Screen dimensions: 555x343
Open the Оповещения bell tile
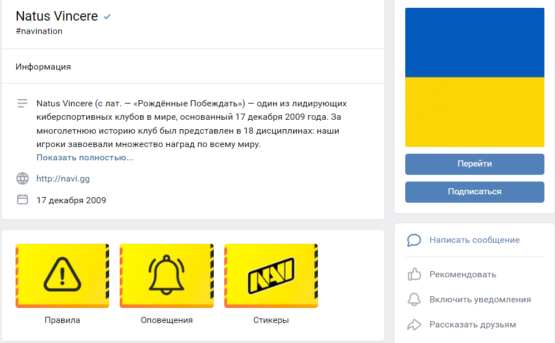166,276
